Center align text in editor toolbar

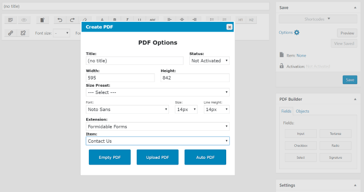(x=182, y=19)
